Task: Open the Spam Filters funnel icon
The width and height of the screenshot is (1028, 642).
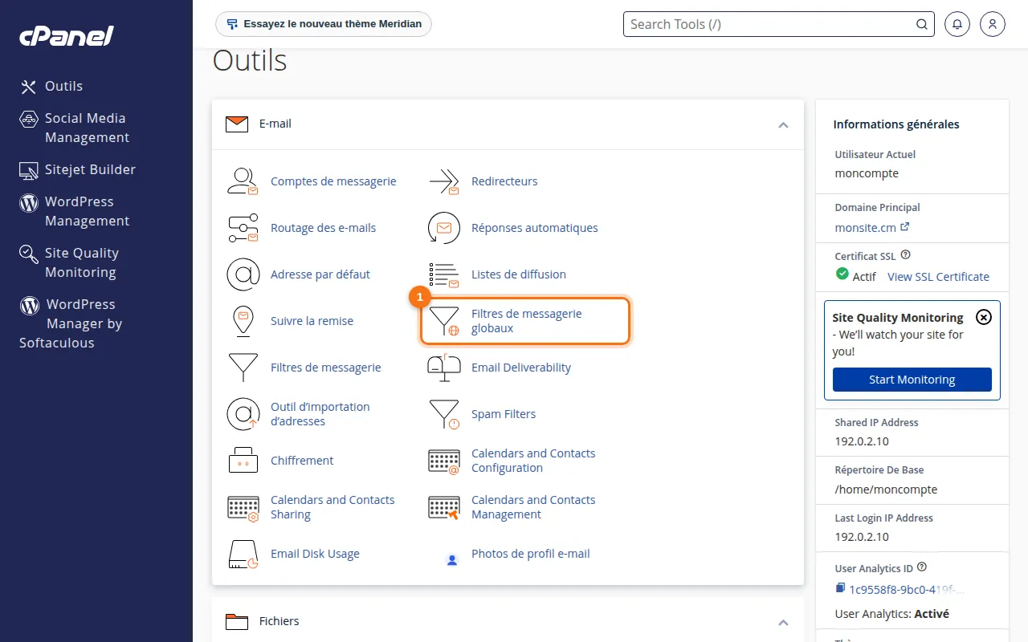Action: point(443,414)
